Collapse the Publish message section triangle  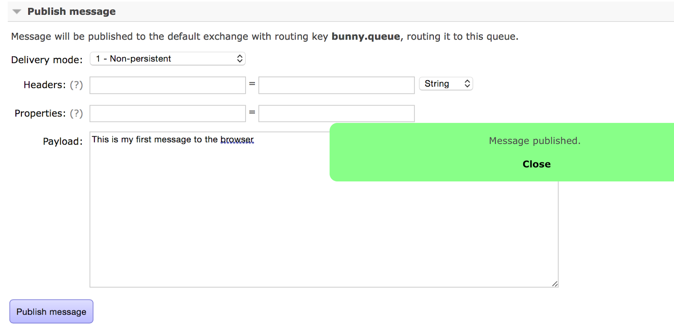coord(17,12)
